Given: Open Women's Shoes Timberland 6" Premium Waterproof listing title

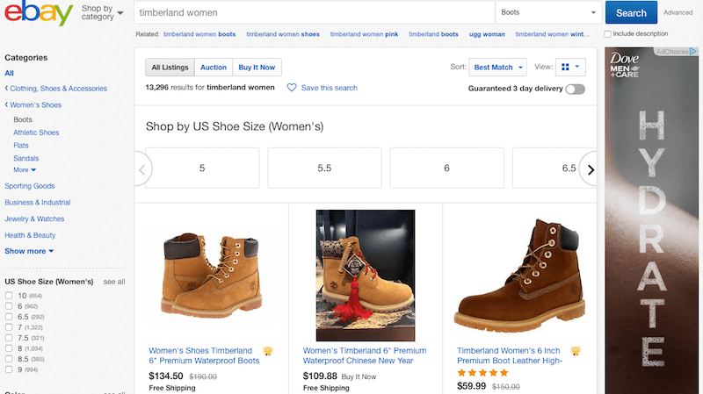Looking at the screenshot, I should 205,355.
